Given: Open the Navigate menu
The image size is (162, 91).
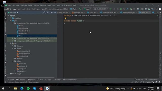Looking at the screenshot, I should (24, 5).
